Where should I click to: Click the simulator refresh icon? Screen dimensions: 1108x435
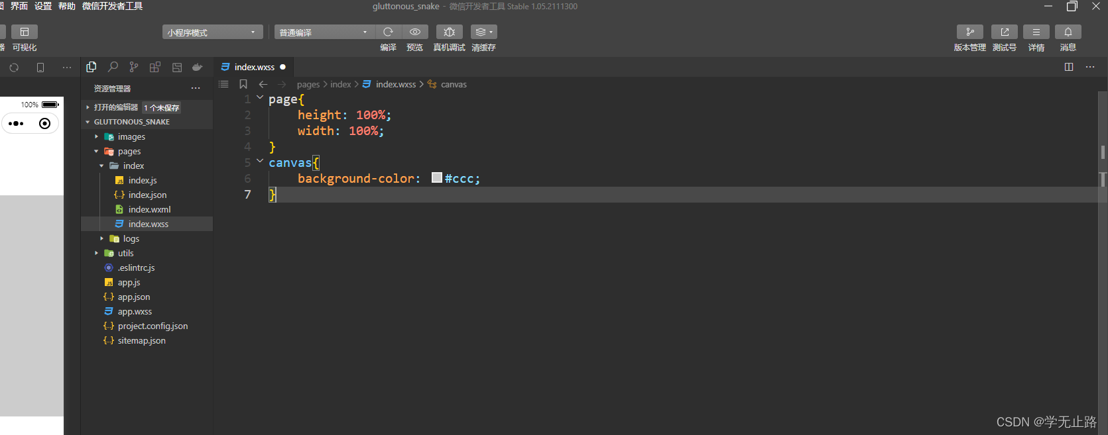[x=14, y=68]
